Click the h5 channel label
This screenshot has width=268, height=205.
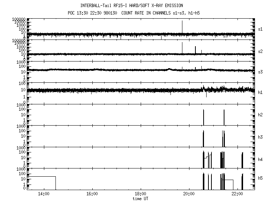(x=261, y=179)
